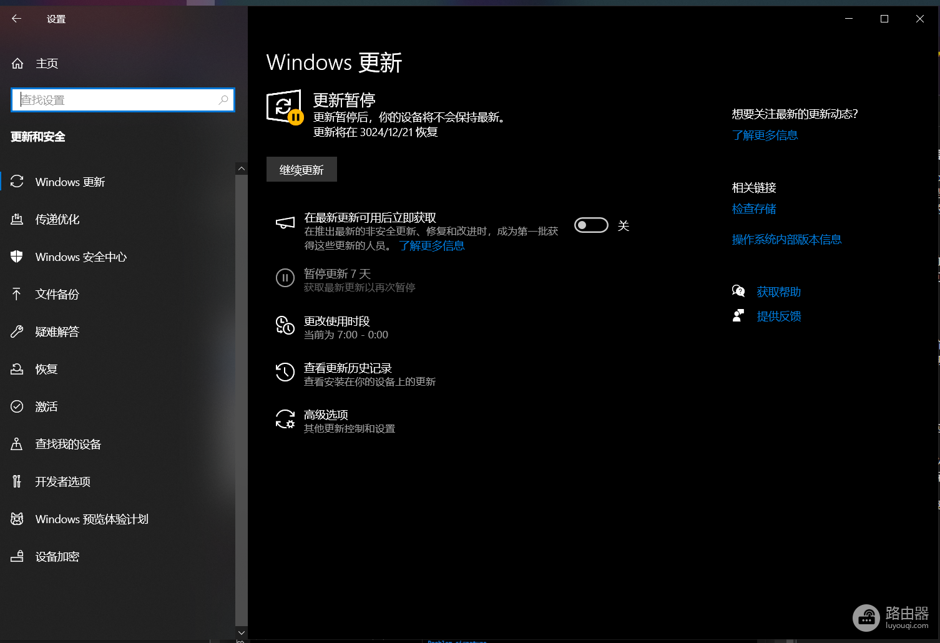Viewport: 940px width, 643px height.
Task: Click the 传递优化 delivery icon
Action: tap(17, 219)
